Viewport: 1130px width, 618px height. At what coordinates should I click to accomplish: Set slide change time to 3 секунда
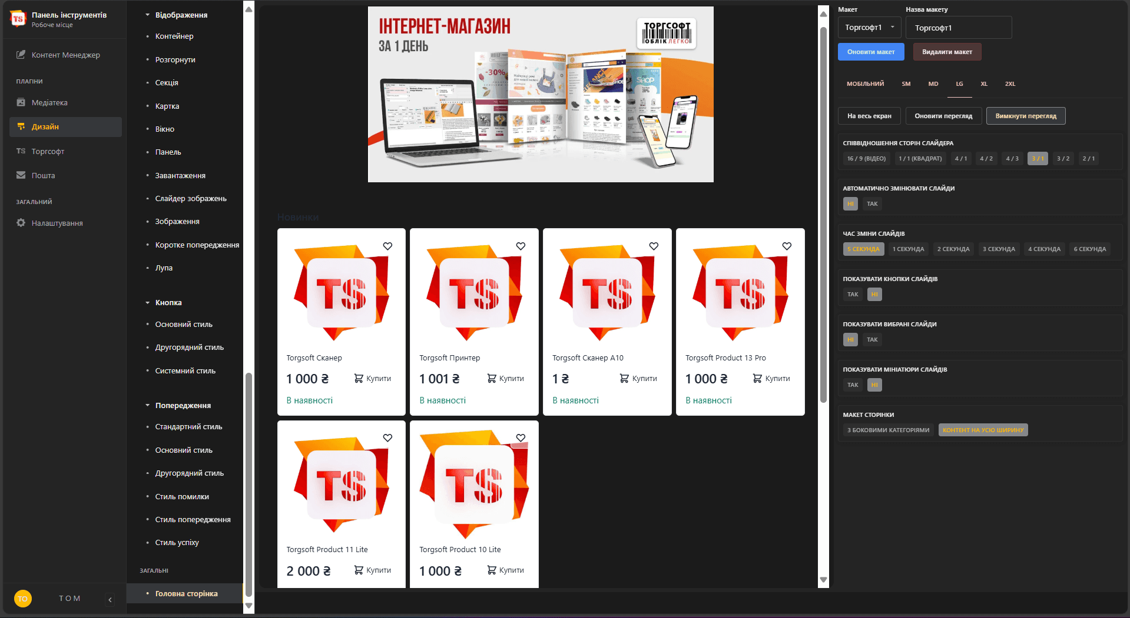(x=999, y=249)
